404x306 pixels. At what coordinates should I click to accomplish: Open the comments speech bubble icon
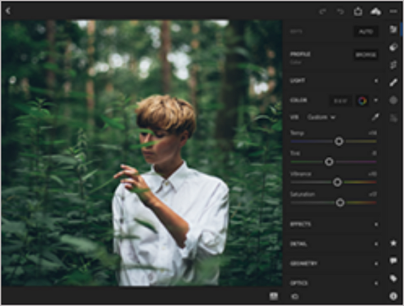393,261
